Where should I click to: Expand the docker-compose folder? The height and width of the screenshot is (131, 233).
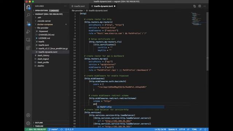click(x=51, y=24)
